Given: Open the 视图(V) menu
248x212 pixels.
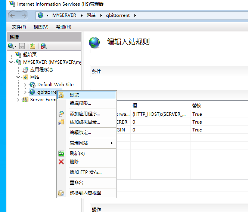Looking at the screenshot, I should tap(41, 27).
